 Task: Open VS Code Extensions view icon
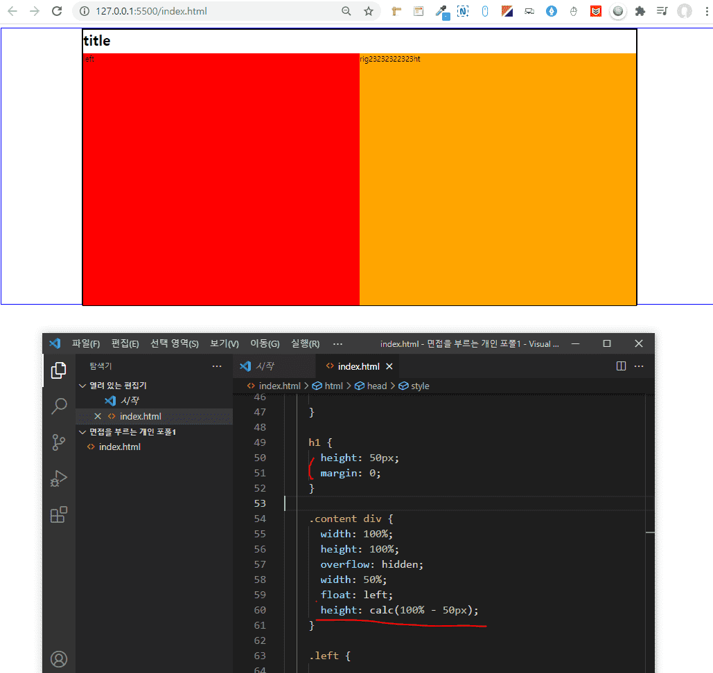pyautogui.click(x=59, y=514)
